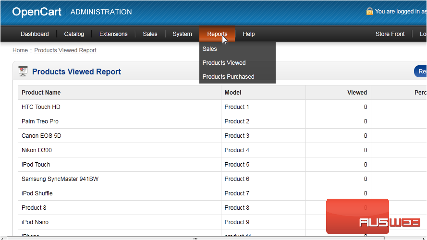Click Product 8 in Product Name column
Viewport: 427px width, 240px height.
[34, 208]
